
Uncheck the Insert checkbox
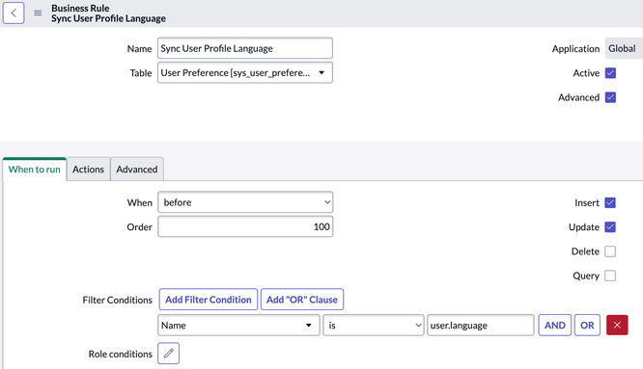tap(610, 203)
